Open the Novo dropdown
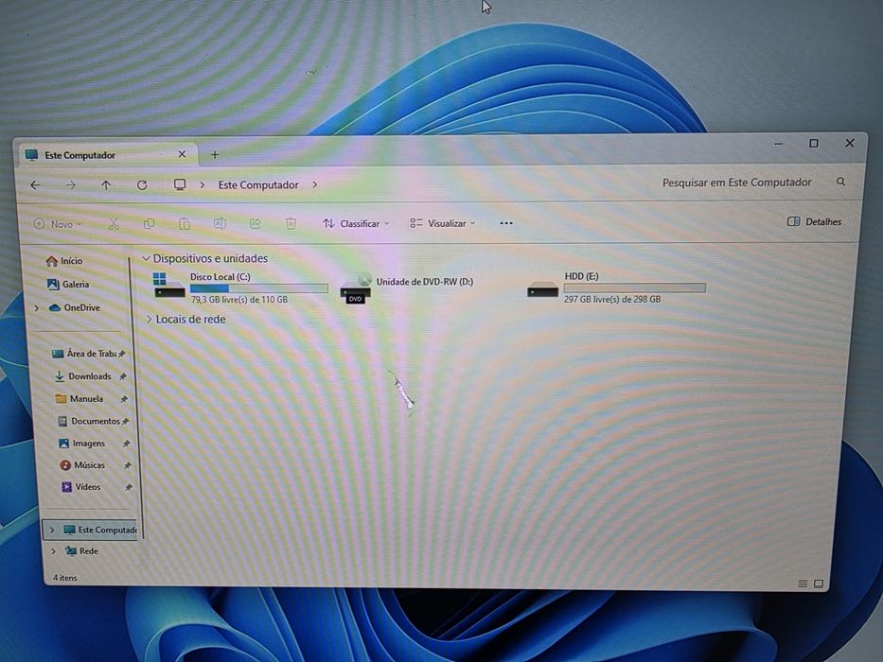This screenshot has height=662, width=883. (58, 224)
